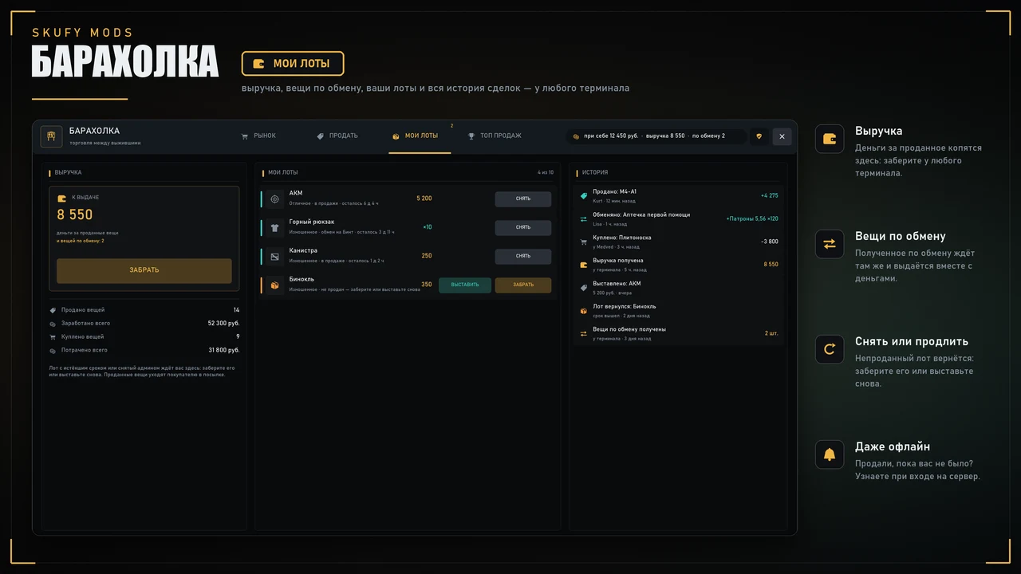Click the AKM price 5 200
Screen dimensions: 1021x574
[x=424, y=199]
